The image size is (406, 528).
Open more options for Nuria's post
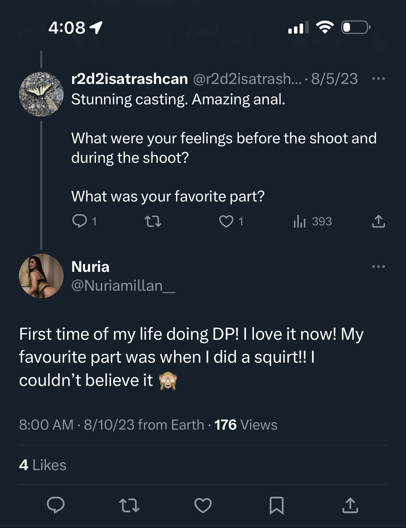(x=378, y=267)
